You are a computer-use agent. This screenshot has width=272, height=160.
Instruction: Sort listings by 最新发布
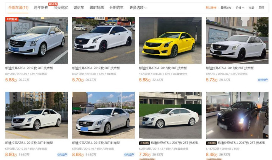coord(226,8)
